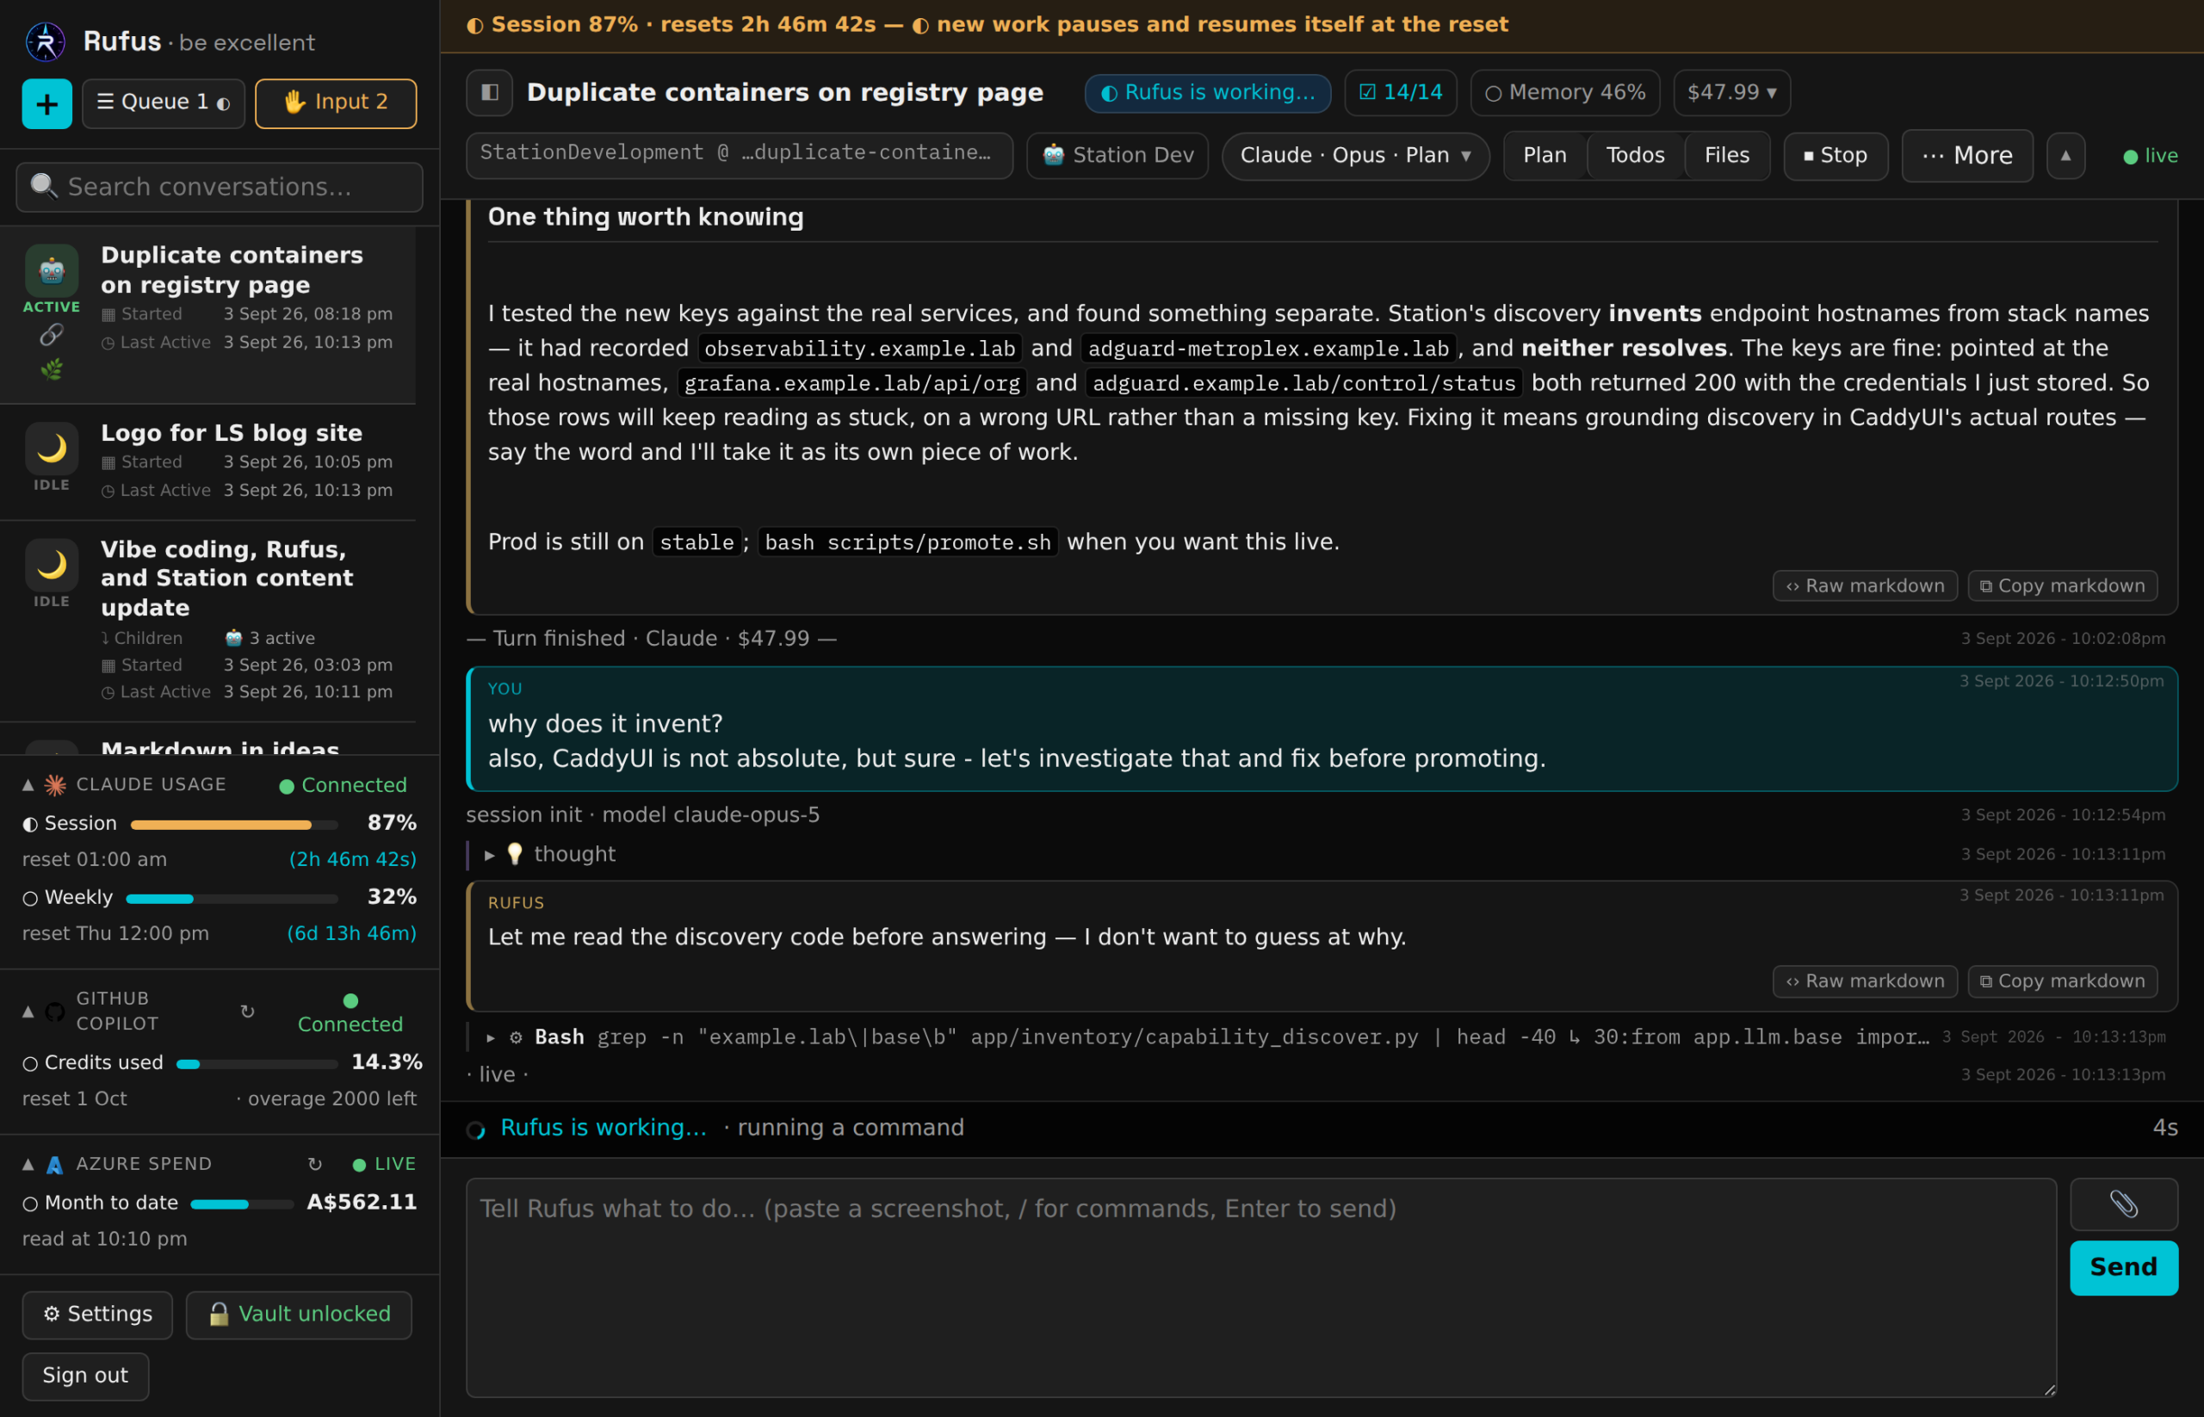The image size is (2204, 1417).
Task: Click the Send button
Action: click(2123, 1267)
